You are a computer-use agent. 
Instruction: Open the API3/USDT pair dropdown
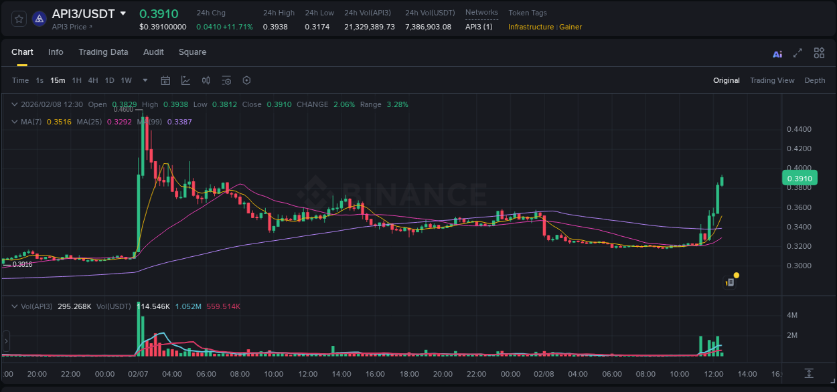click(123, 13)
